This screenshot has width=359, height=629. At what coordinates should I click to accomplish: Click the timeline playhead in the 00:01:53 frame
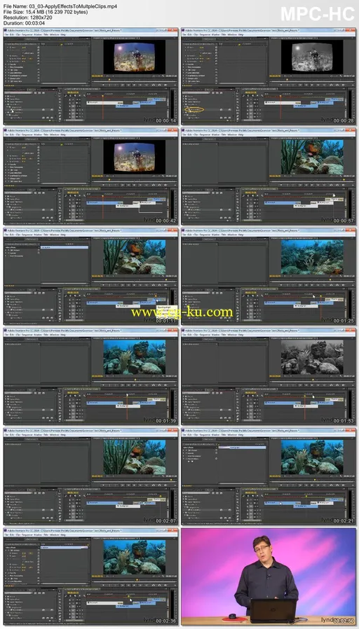(305, 406)
